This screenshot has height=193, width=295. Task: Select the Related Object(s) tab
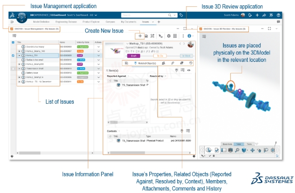[x=145, y=63]
